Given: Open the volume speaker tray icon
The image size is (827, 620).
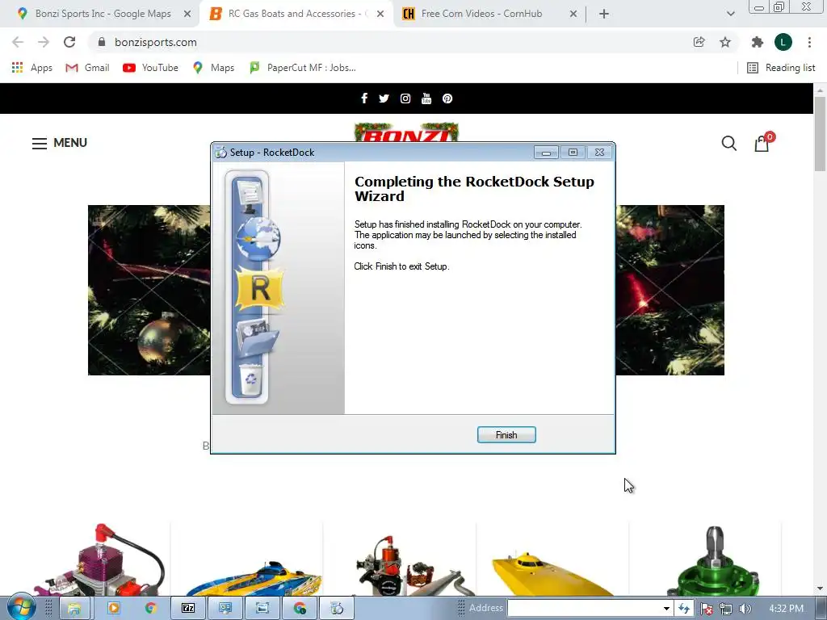Looking at the screenshot, I should pos(745,609).
